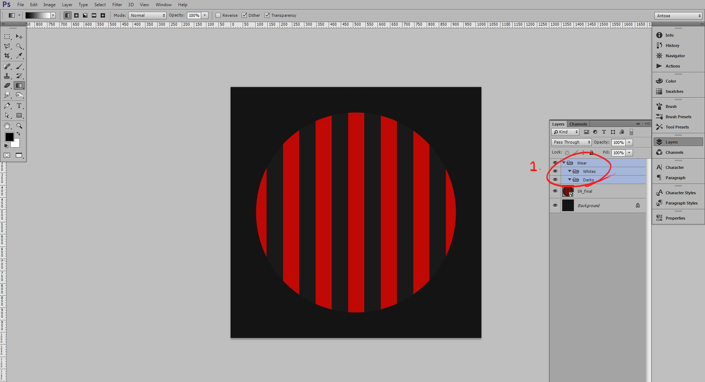The width and height of the screenshot is (705, 382).
Task: Hide the Whites layer group
Action: [x=555, y=171]
